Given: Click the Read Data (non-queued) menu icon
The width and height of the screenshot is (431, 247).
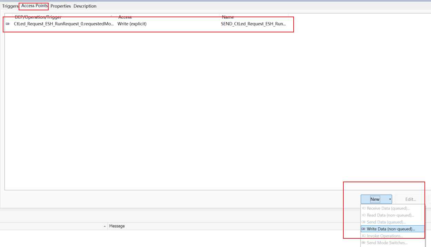Looking at the screenshot, I should pyautogui.click(x=363, y=215).
